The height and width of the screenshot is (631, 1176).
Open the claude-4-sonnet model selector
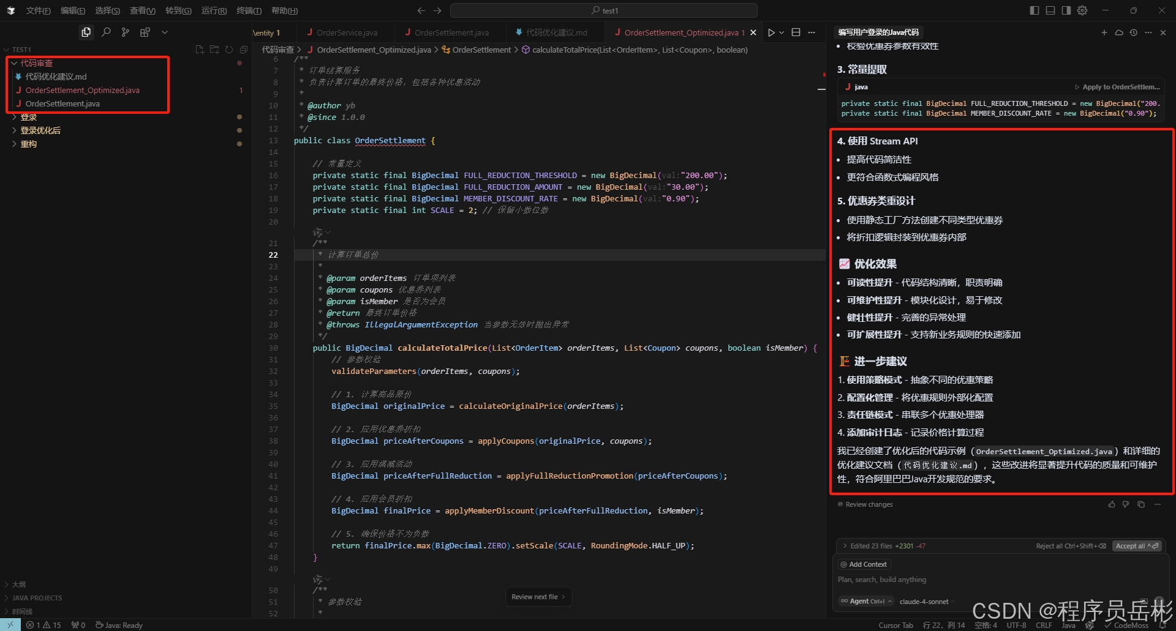pos(927,602)
